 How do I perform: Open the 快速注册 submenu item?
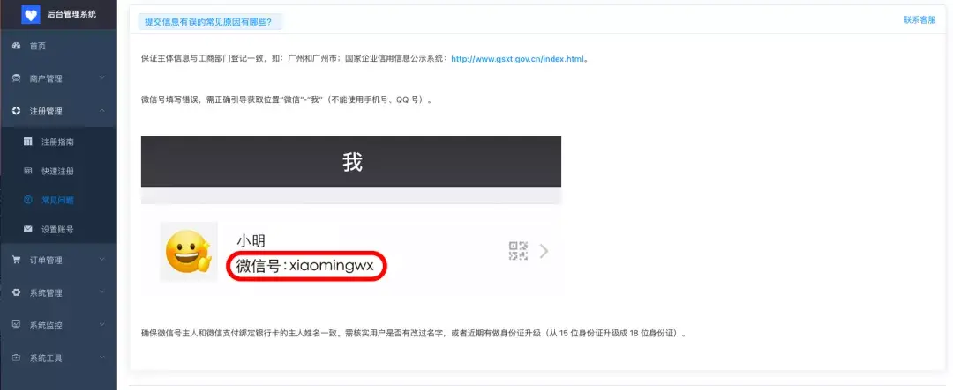pyautogui.click(x=58, y=171)
